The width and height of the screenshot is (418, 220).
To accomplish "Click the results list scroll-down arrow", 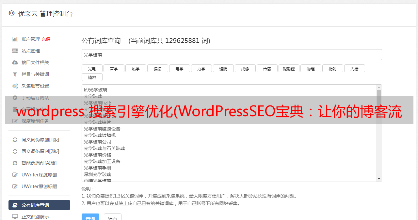I will point(379,179).
